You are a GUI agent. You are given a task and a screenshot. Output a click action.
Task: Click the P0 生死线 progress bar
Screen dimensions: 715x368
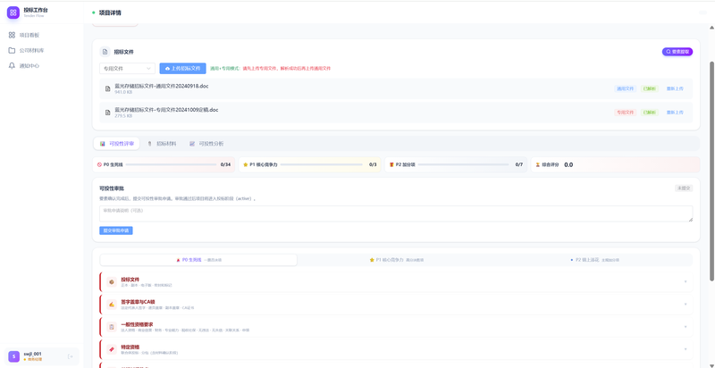[x=171, y=164]
